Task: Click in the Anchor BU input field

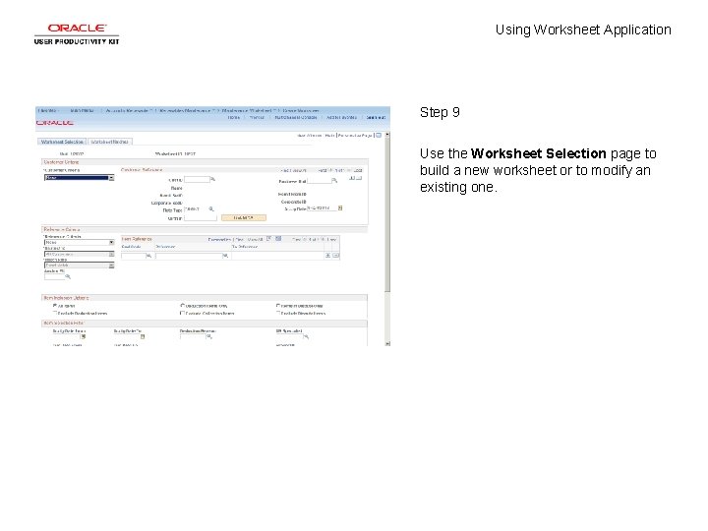Action: point(54,276)
